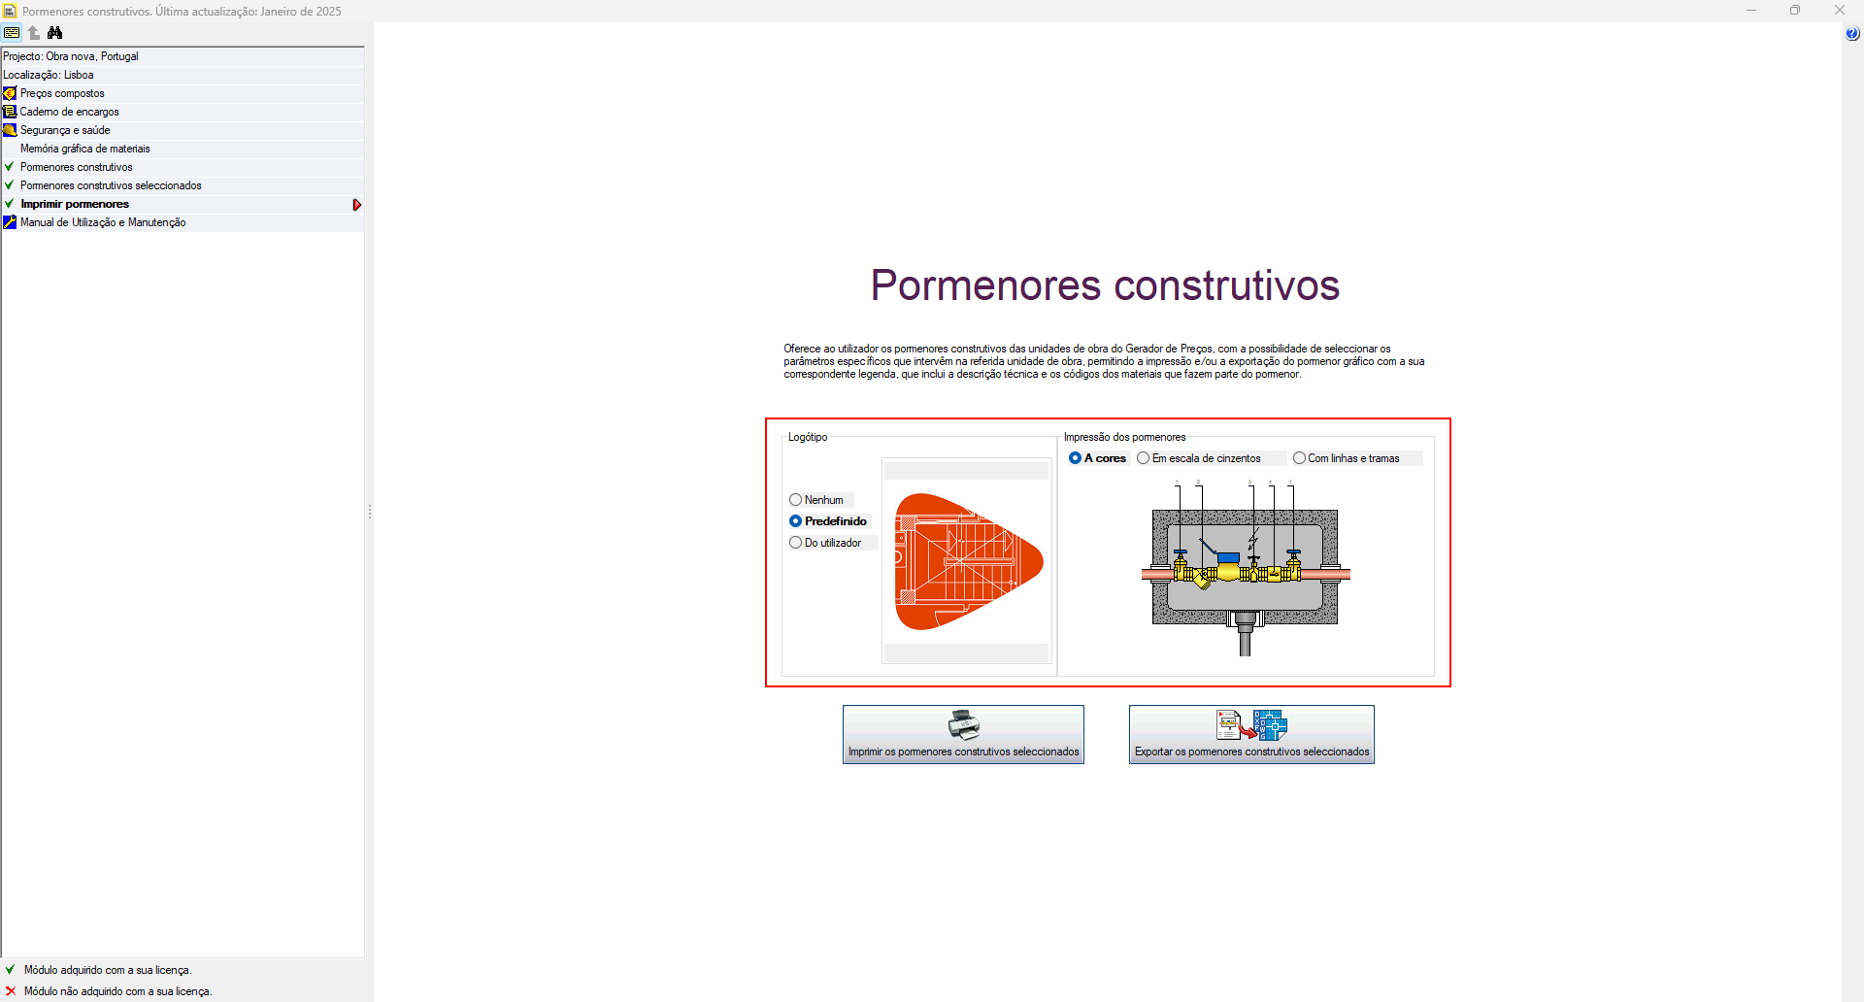The image size is (1864, 1002).
Task: Toggle the tree panel view toolbar icon
Action: point(12,33)
